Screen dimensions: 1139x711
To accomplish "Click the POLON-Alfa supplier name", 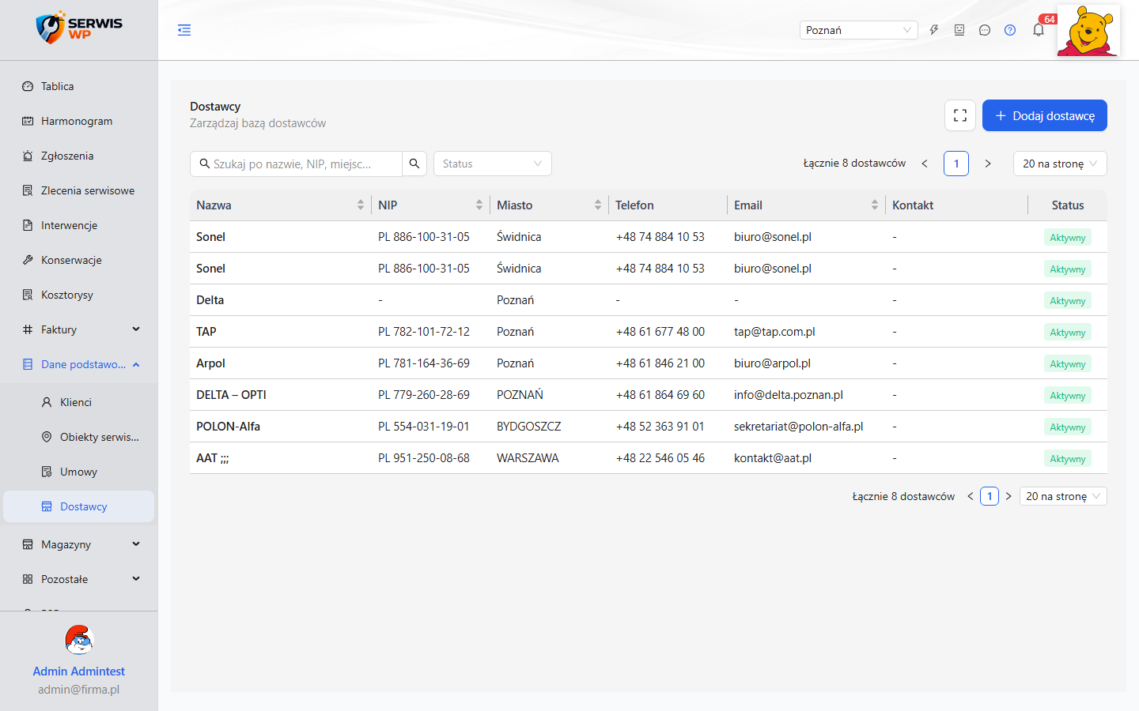I will (229, 427).
